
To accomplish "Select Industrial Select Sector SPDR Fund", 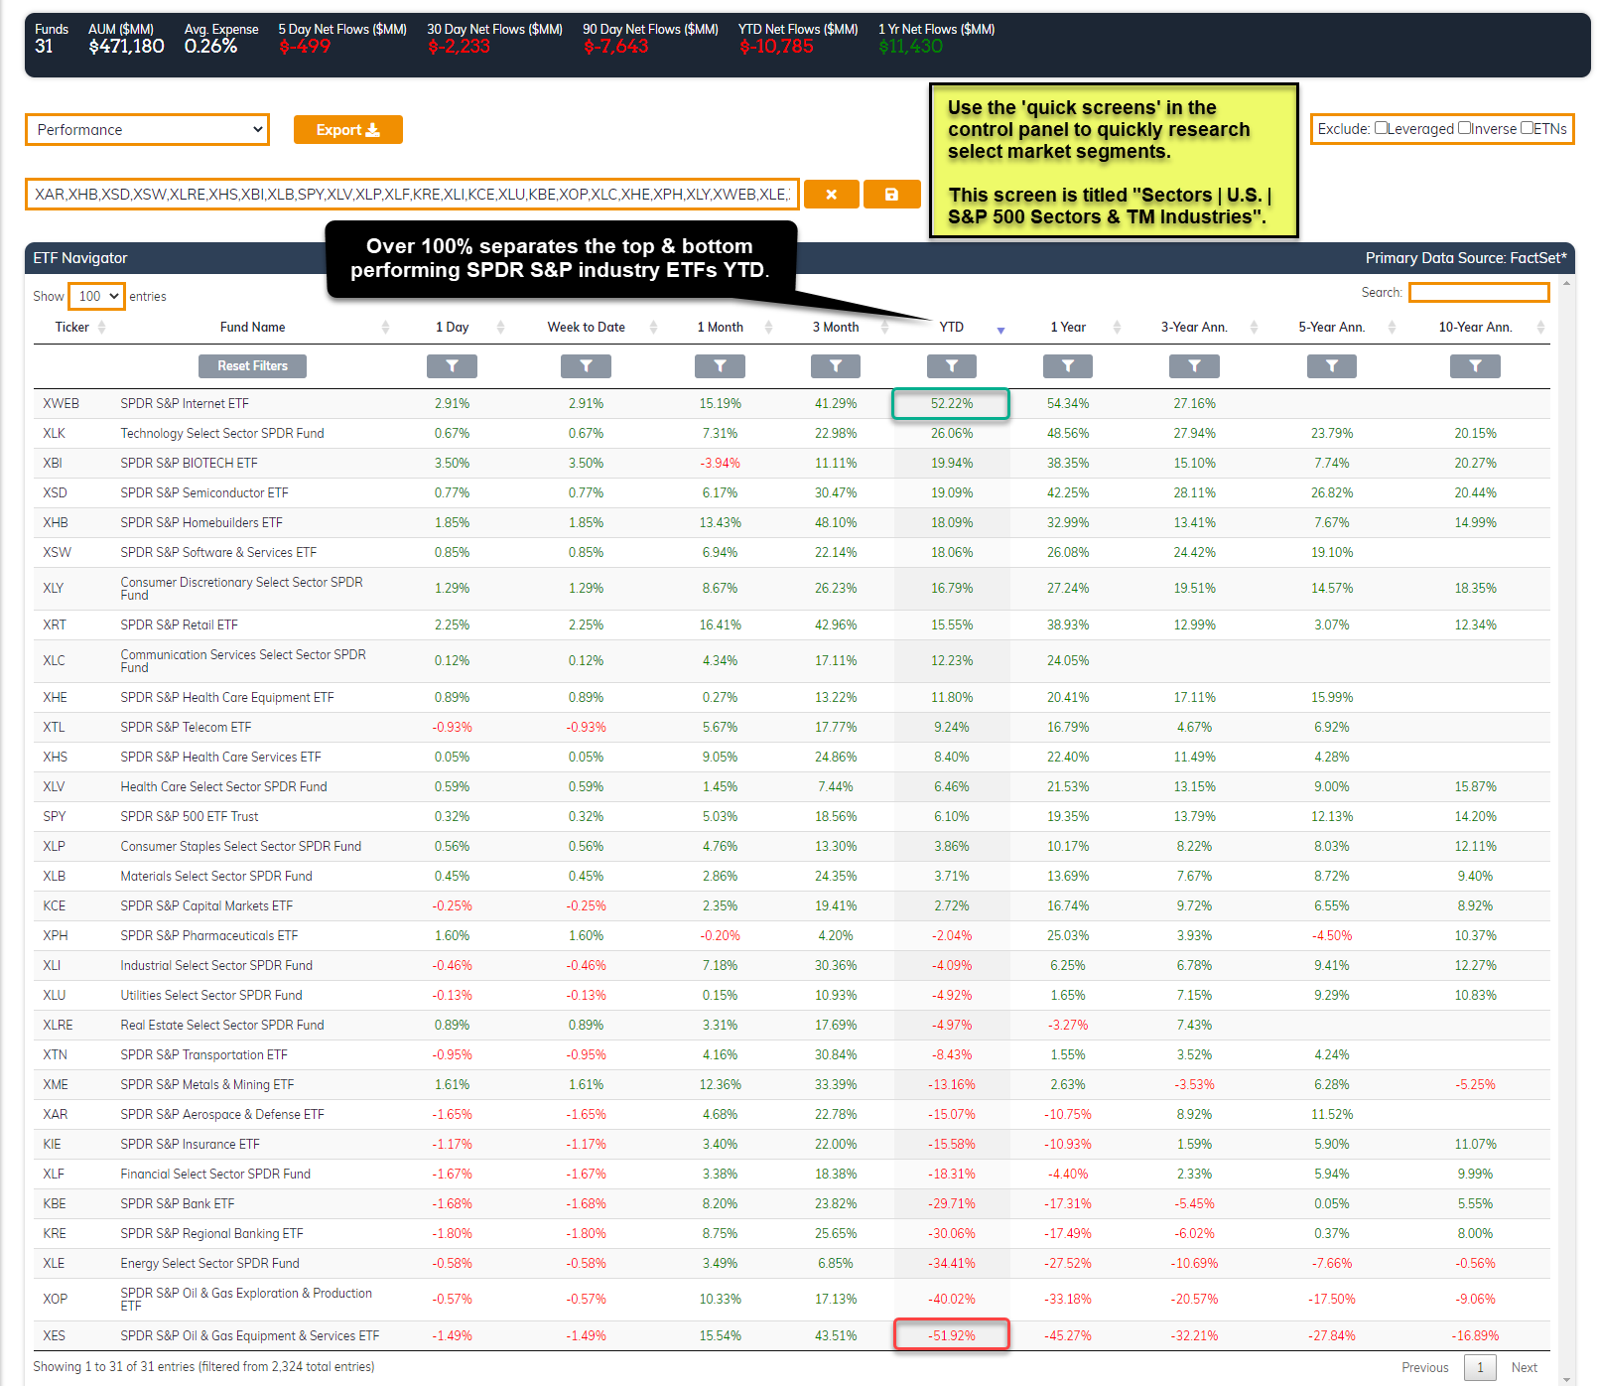I will click(216, 966).
